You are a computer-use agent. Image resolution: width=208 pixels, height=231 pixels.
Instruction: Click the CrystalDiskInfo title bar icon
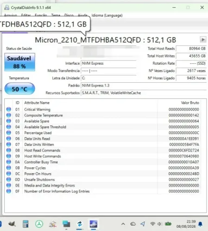click(7, 7)
